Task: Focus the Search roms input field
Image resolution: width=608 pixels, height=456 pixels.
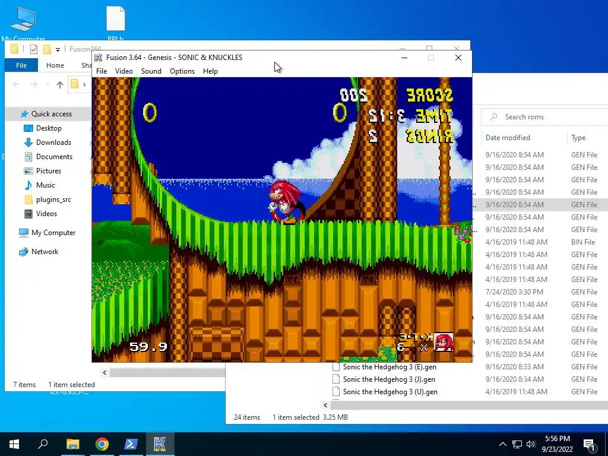Action: [x=545, y=117]
